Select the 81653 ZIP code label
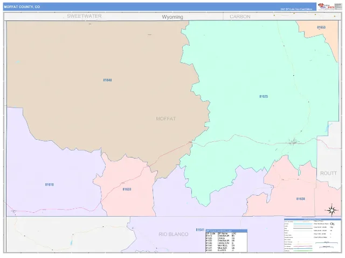The width and height of the screenshot is (345, 258). (x=321, y=27)
